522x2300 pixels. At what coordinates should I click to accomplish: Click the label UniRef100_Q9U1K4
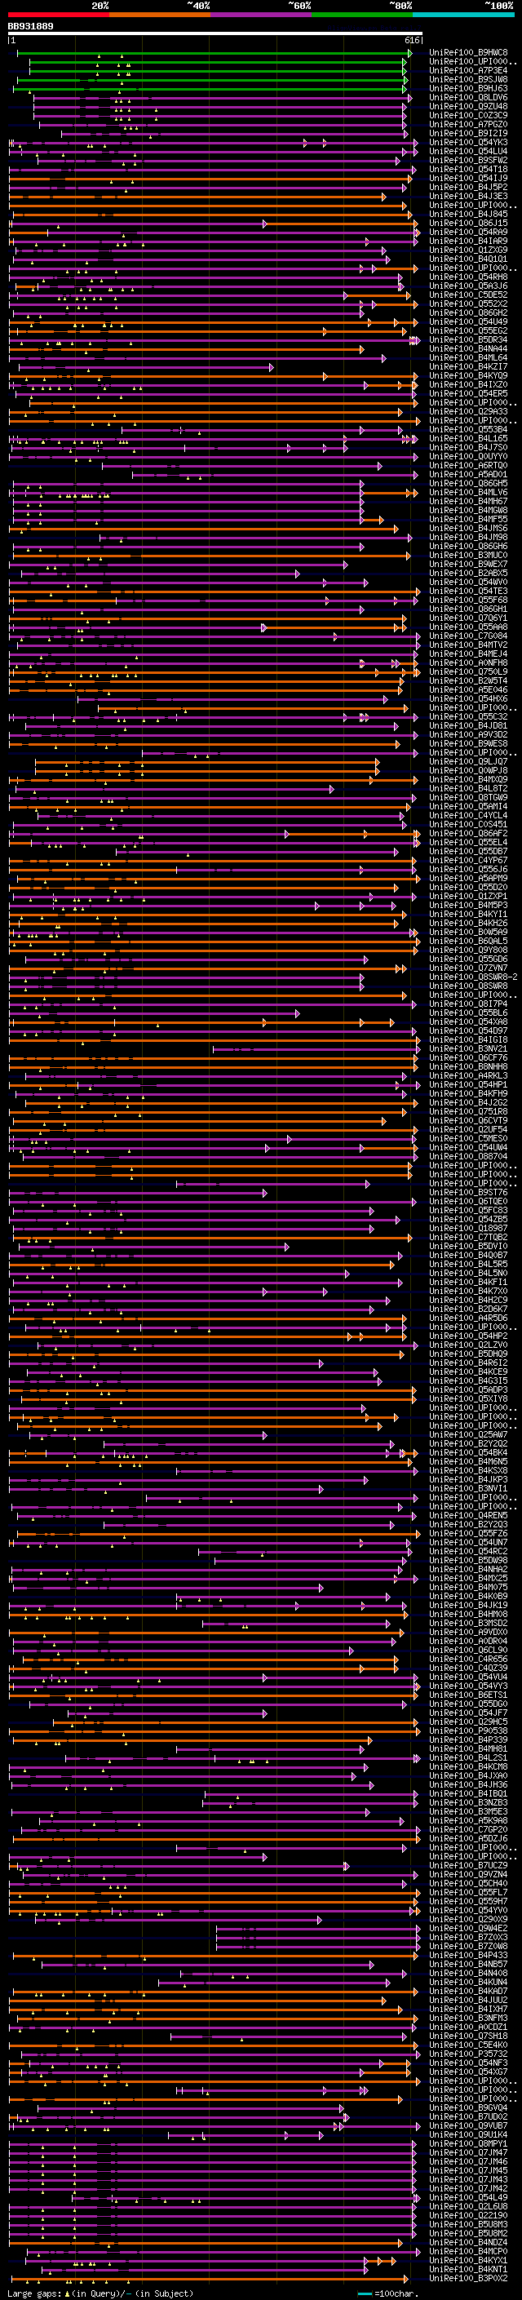point(468,2135)
